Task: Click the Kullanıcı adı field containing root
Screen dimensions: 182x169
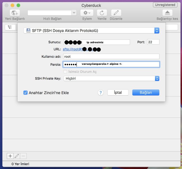Action: [x=111, y=57]
